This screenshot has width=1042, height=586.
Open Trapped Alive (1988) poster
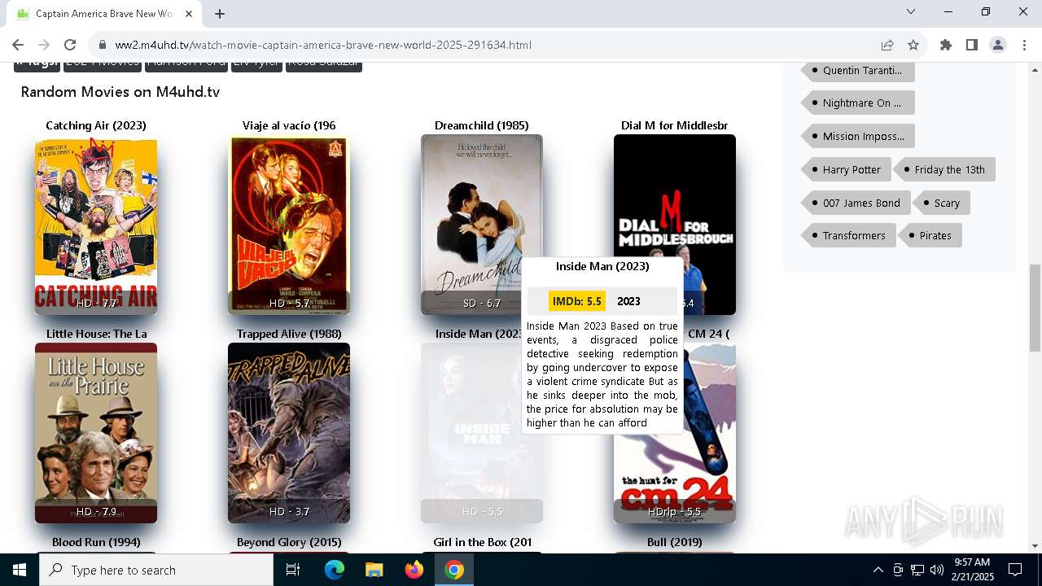[289, 433]
